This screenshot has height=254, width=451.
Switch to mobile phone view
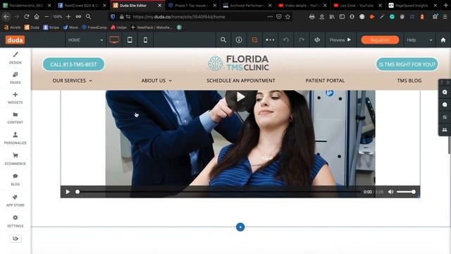pyautogui.click(x=145, y=40)
